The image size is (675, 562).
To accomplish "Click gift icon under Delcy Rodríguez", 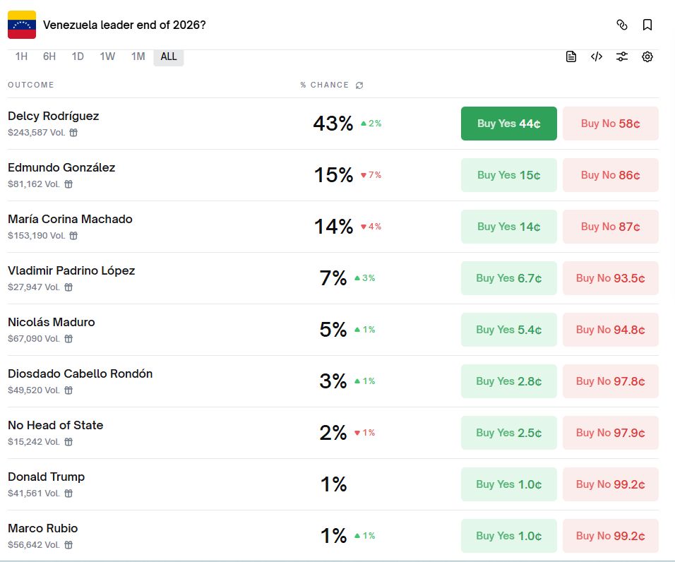I will (x=73, y=133).
